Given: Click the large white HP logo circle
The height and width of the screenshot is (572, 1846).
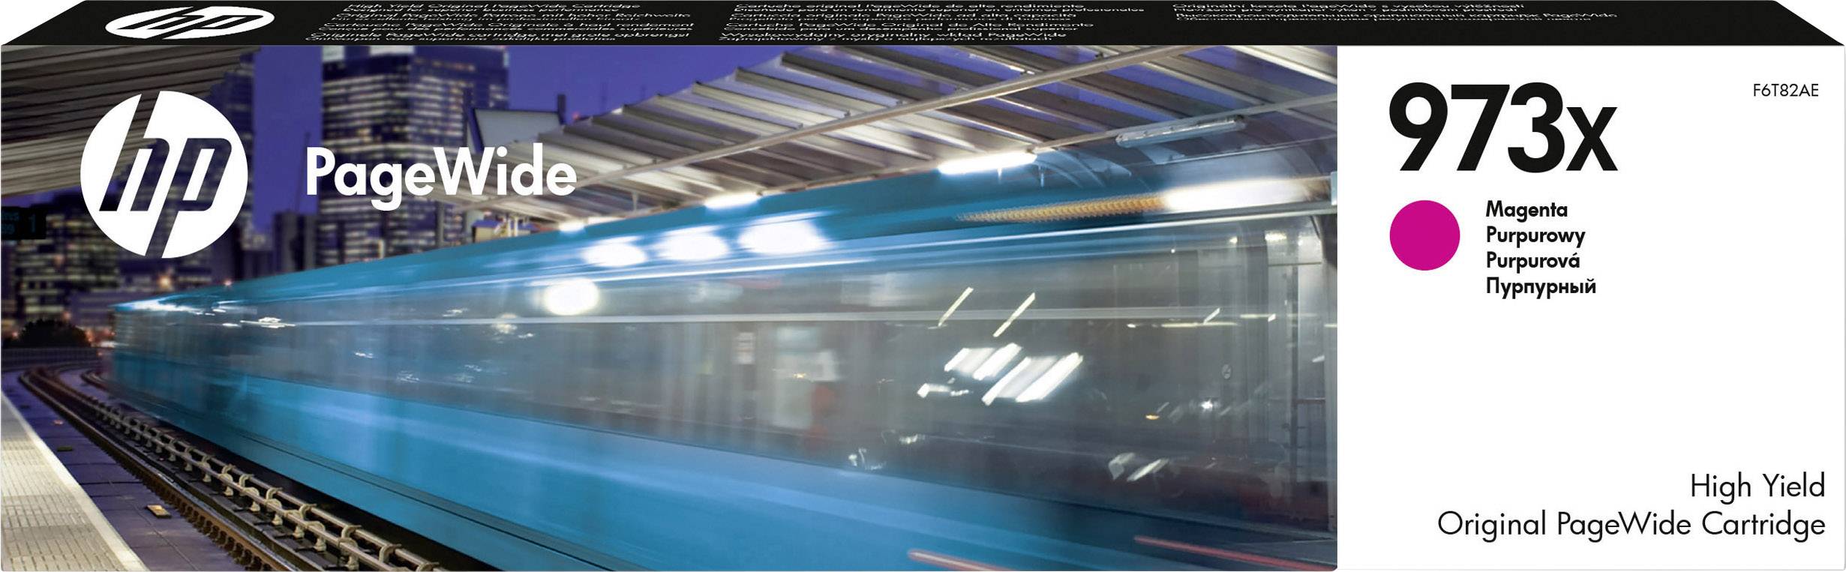Looking at the screenshot, I should (x=164, y=175).
